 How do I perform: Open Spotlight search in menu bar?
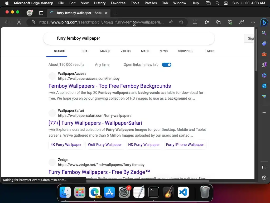pyautogui.click(x=217, y=3)
